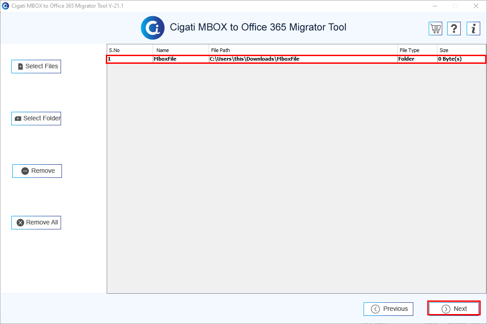Click the app icon in title bar
This screenshot has height=324, width=487.
click(5, 6)
